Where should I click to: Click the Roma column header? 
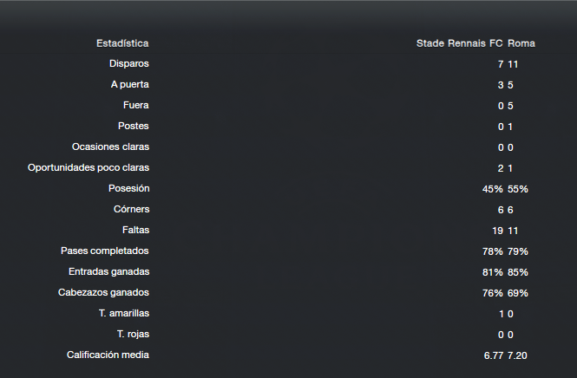pos(521,43)
